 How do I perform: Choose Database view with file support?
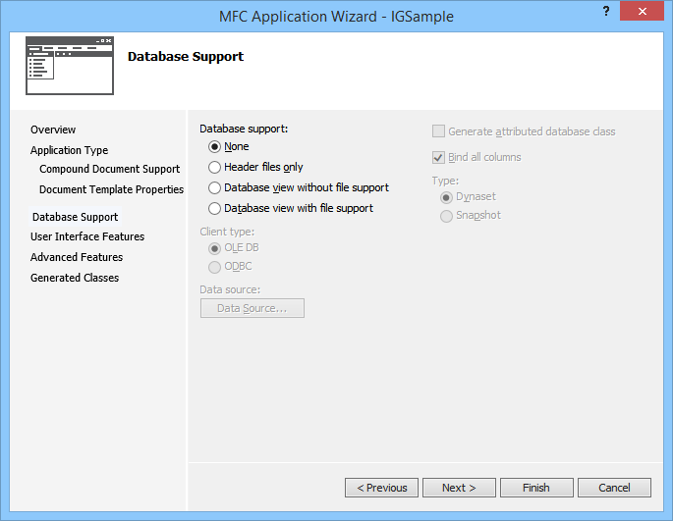(215, 208)
